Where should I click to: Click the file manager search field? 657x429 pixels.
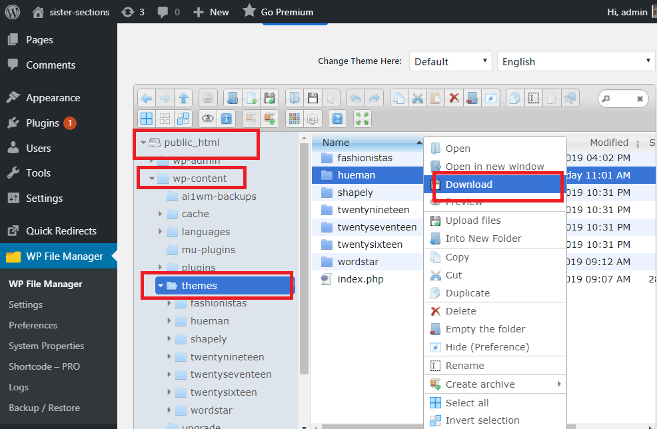pyautogui.click(x=623, y=99)
